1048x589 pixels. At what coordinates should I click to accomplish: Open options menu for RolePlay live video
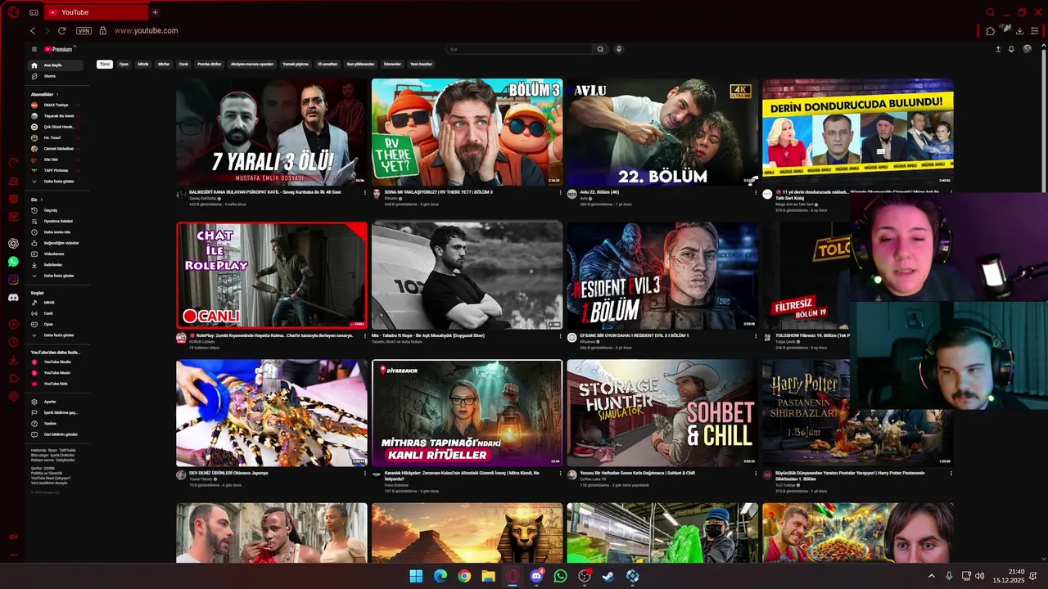click(365, 335)
